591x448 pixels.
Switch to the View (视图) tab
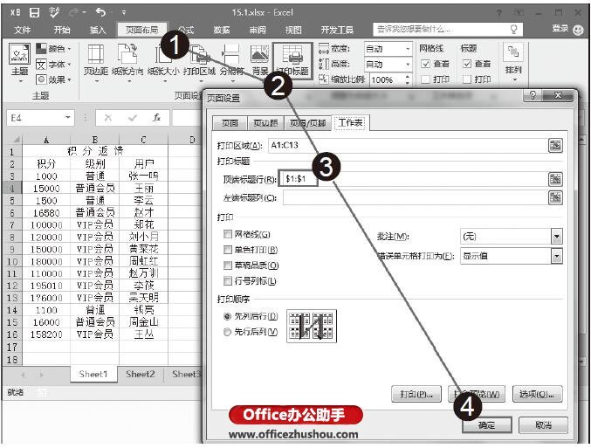point(293,30)
